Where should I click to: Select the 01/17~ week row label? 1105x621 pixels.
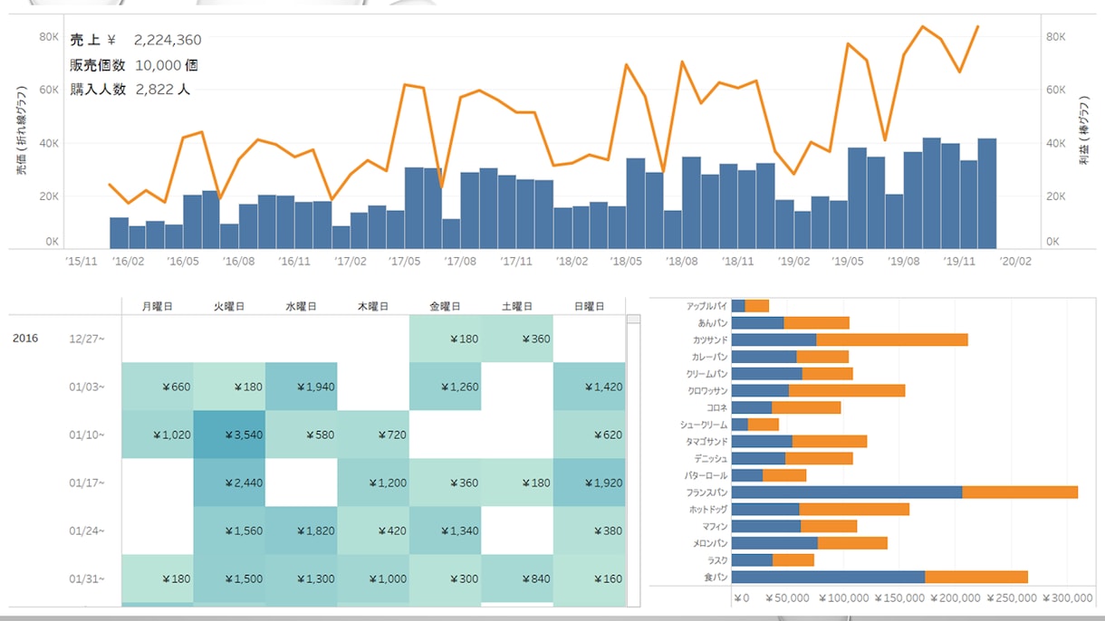point(87,482)
